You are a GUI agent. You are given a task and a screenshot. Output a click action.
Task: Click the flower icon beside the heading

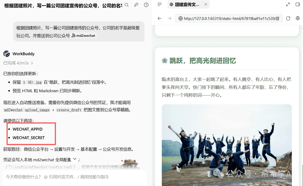tap(165, 61)
